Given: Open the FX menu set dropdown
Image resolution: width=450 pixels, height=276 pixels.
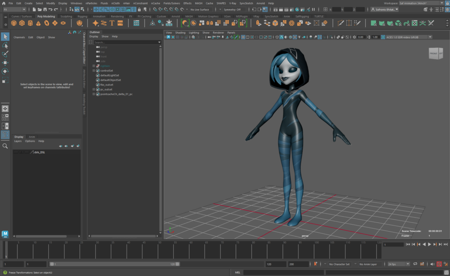Looking at the screenshot, I should pos(15,10).
